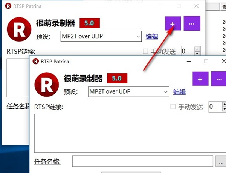Viewport: 226px width, 173px height.
Task: Enable 手动发送 checkbox in back window
Action: tap(145, 51)
